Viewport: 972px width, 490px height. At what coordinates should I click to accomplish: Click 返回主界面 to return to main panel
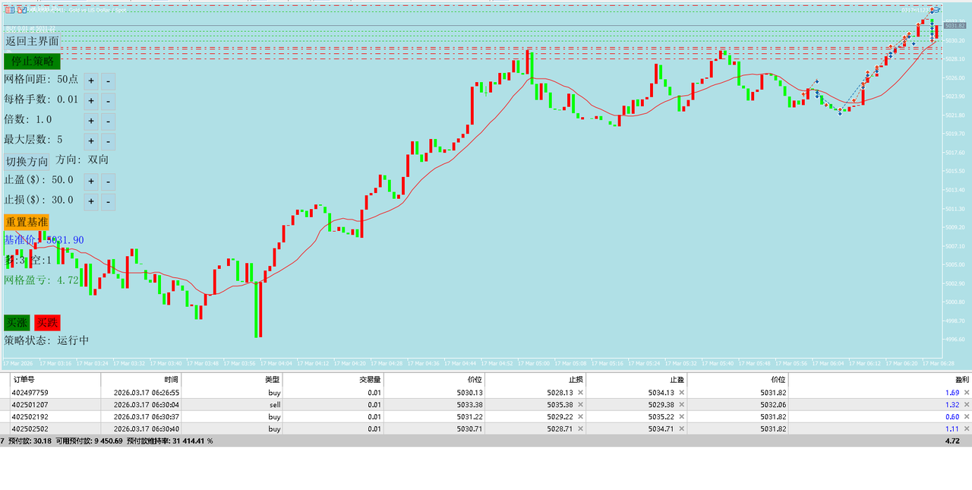point(32,41)
